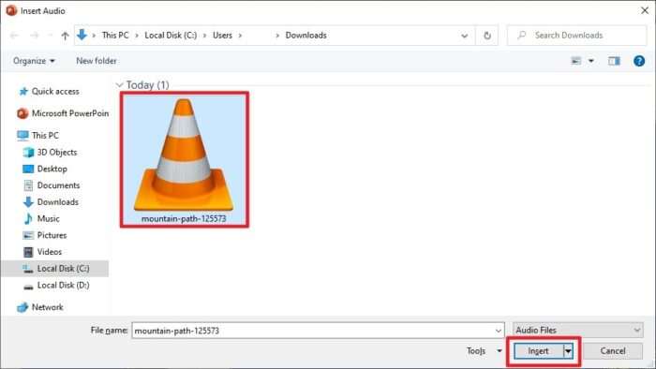Screen dimensions: 656x369
Task: Open the Audio Files type dropdown
Action: click(578, 331)
